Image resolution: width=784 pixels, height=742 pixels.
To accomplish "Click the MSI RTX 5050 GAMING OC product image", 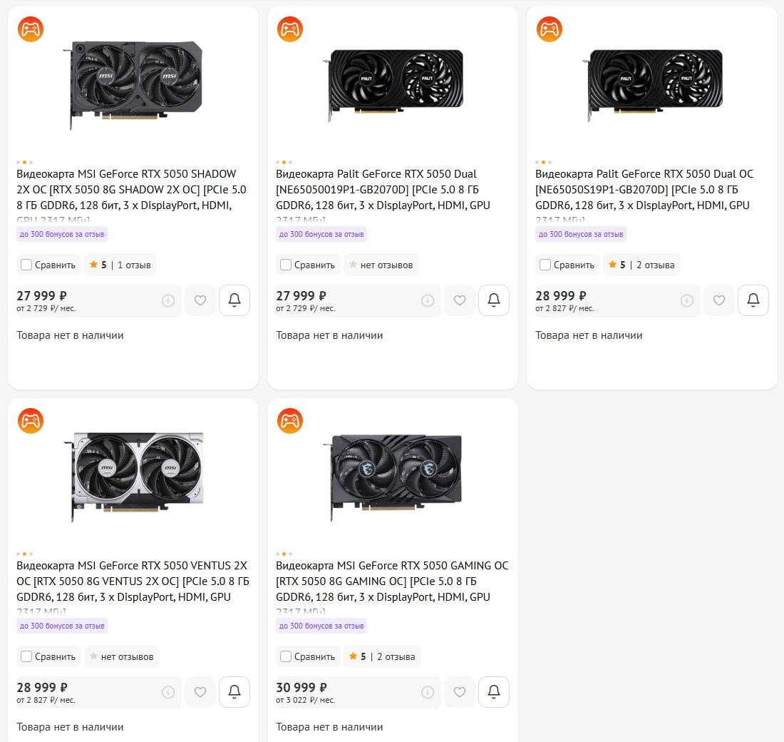I will 393,476.
